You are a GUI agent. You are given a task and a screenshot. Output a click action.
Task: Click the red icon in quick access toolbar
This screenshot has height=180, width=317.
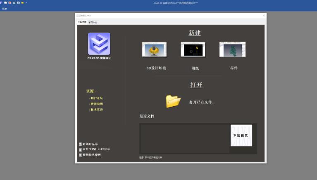click(10, 2)
